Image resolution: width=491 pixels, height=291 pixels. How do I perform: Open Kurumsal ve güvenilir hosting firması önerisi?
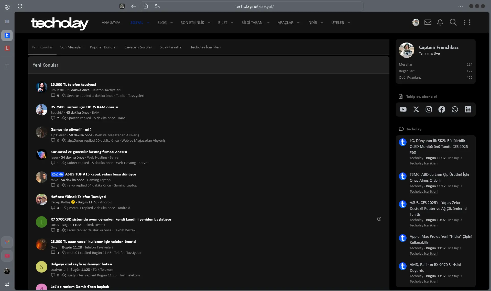pos(89,152)
